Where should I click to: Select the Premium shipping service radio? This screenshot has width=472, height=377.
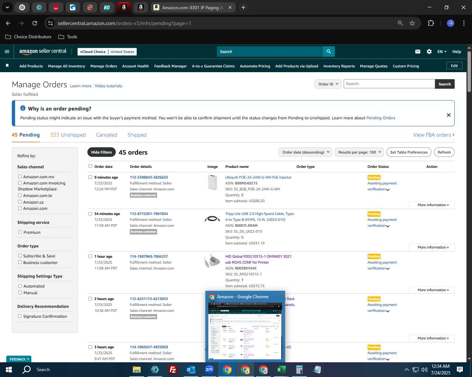(20, 232)
